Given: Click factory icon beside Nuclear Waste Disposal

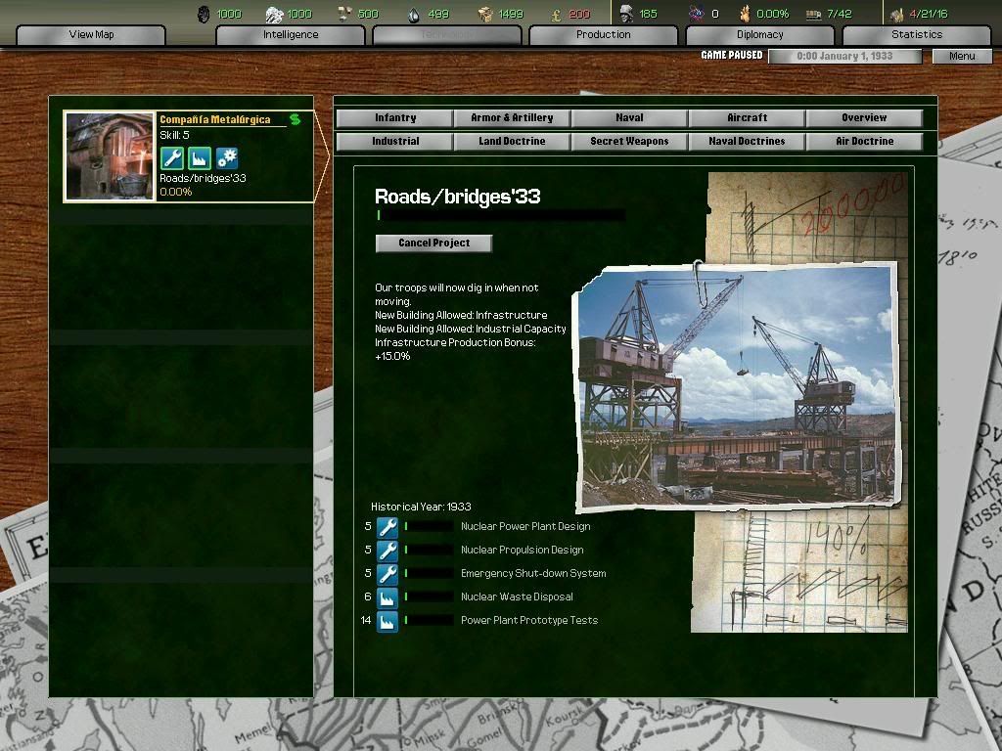Looking at the screenshot, I should pyautogui.click(x=387, y=597).
